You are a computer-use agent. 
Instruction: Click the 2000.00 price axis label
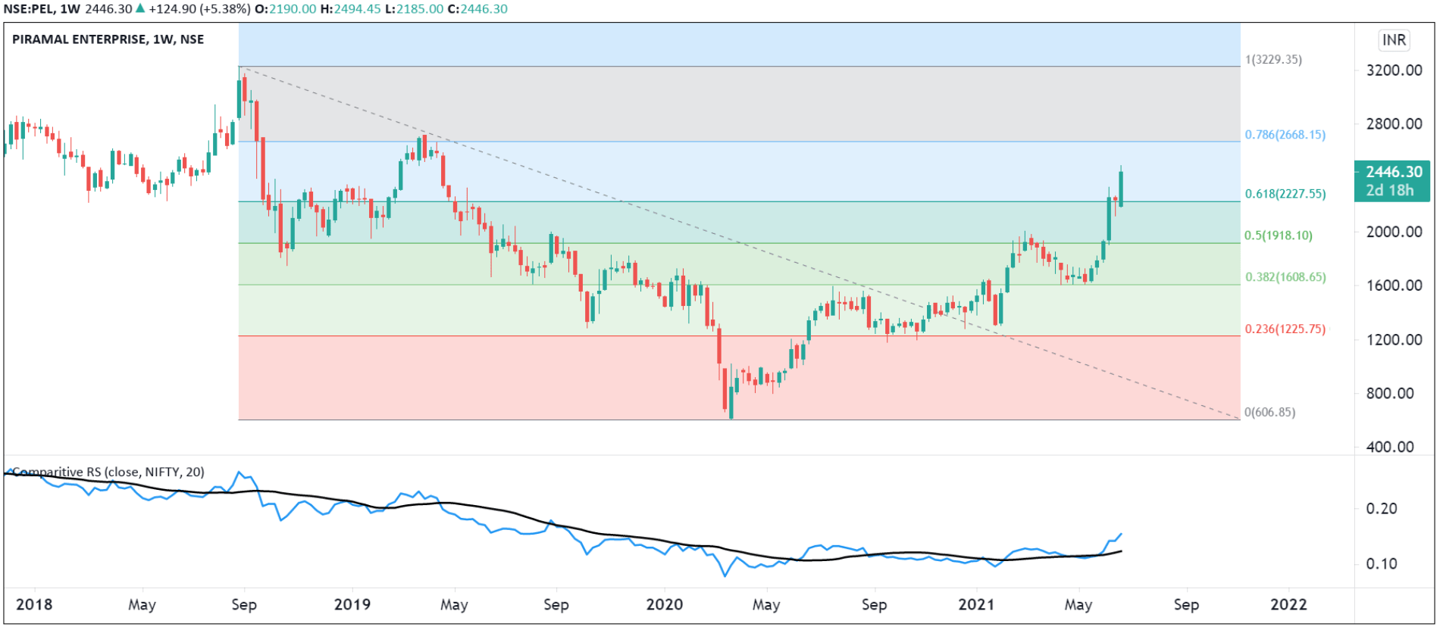[x=1394, y=232]
